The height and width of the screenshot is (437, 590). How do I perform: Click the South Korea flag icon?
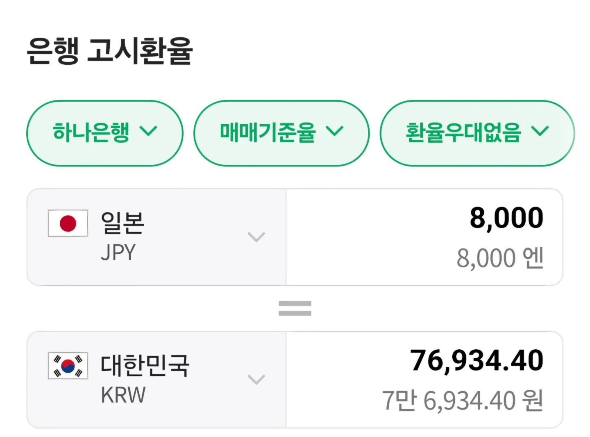pos(68,366)
